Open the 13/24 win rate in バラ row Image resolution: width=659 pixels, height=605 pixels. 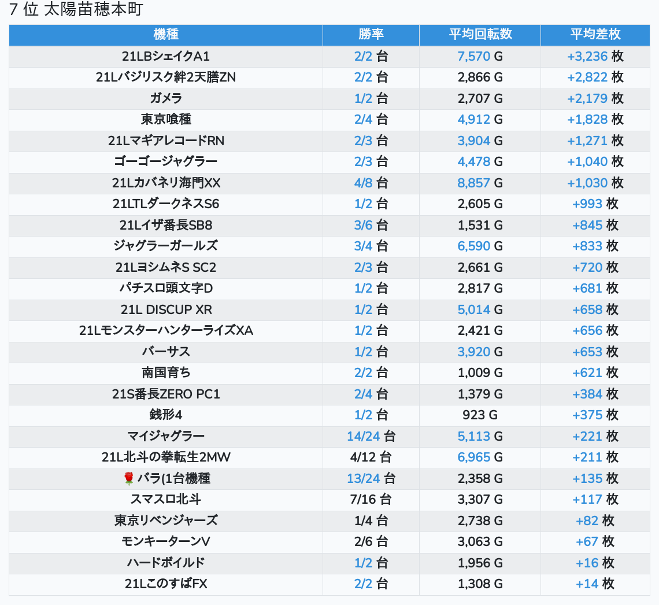pyautogui.click(x=363, y=478)
